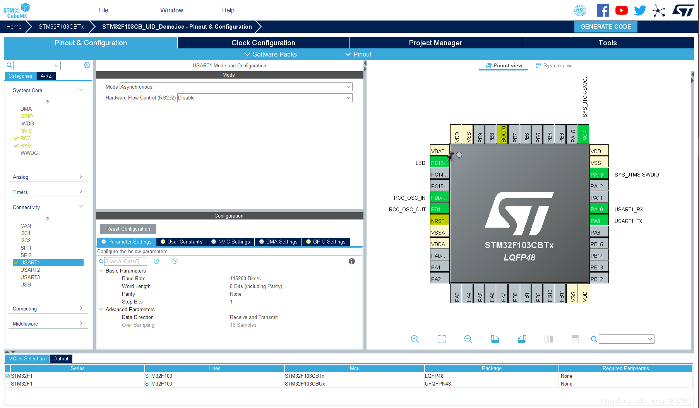
Task: Open the Facebook icon link
Action: coord(603,10)
